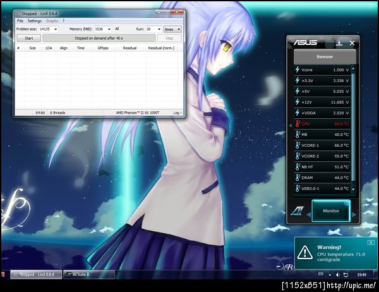Click the warning triangle icon in the popup

coord(305,252)
